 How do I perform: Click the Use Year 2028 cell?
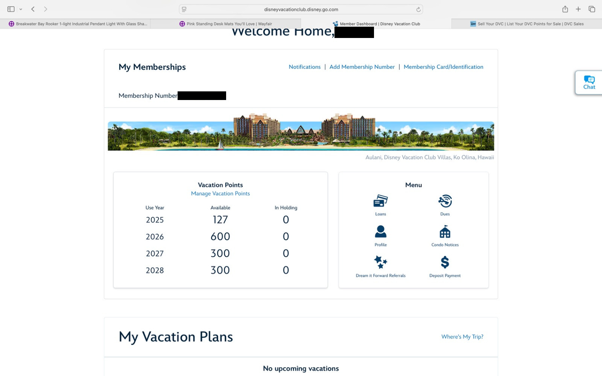point(155,271)
